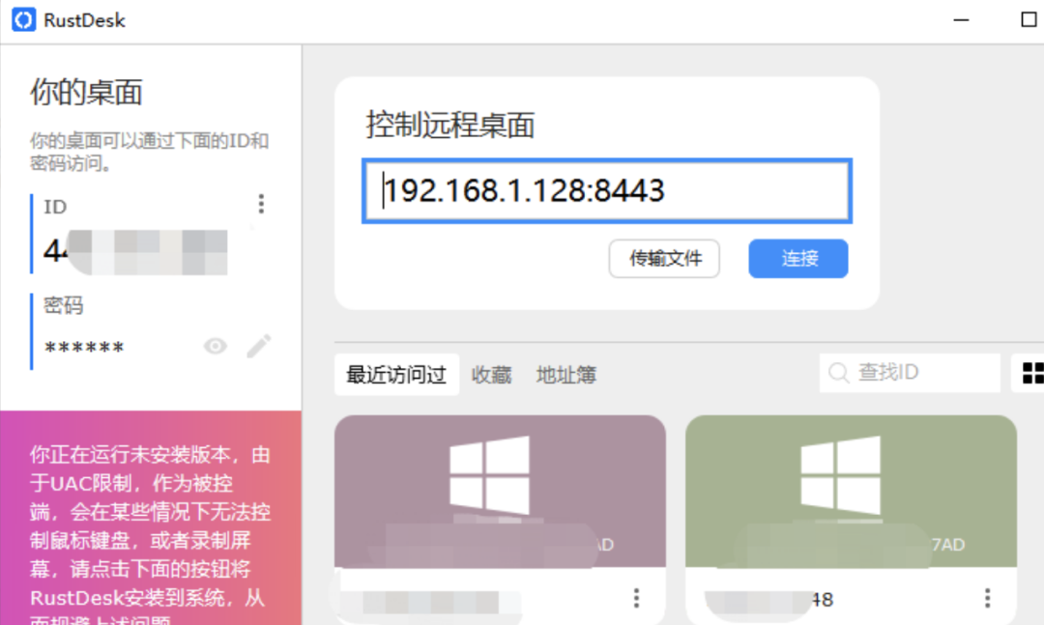Open the ID three-dot options menu
The height and width of the screenshot is (625, 1044).
tap(261, 204)
